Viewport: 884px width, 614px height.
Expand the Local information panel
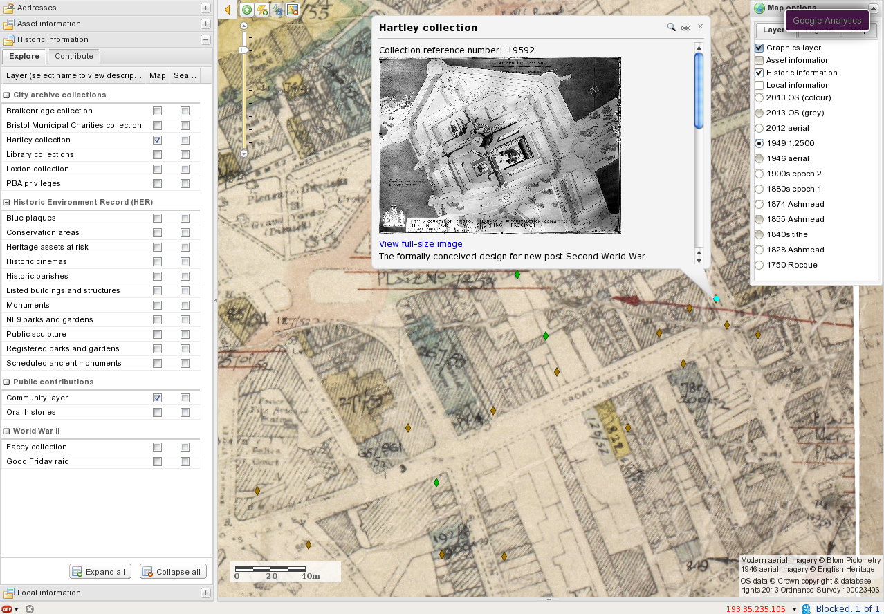[205, 593]
